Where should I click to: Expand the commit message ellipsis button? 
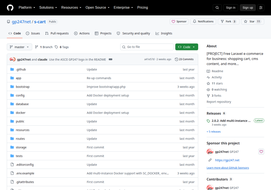(x=110, y=59)
